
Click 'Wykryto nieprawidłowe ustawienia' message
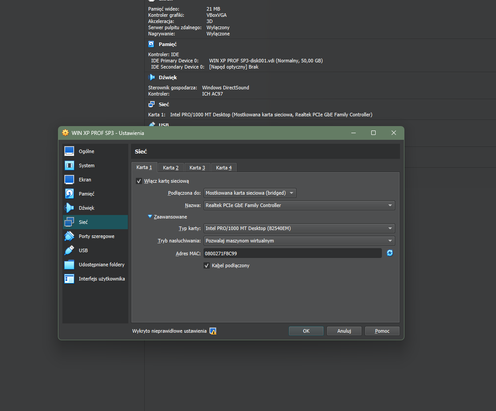click(169, 331)
